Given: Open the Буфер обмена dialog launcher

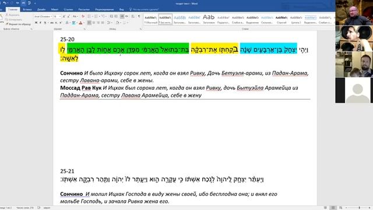Looking at the screenshot, I should (x=31, y=29).
